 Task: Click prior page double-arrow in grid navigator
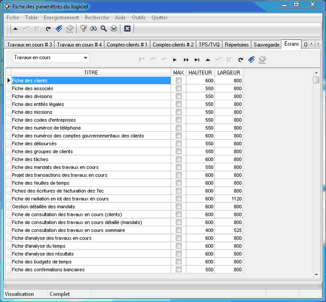coord(153,60)
